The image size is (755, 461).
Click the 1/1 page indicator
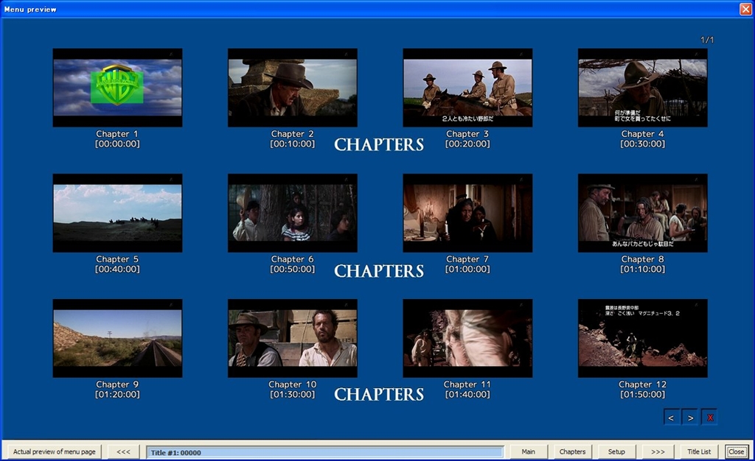pos(707,40)
